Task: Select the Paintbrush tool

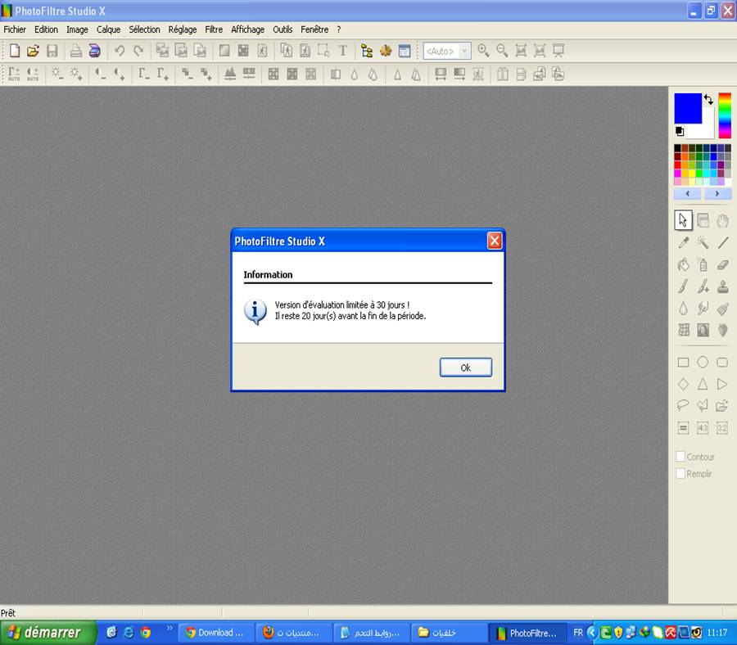Action: click(684, 286)
